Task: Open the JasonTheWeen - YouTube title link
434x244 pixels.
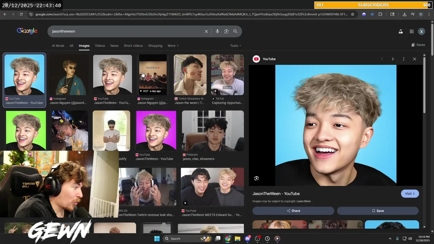Action: (276, 194)
